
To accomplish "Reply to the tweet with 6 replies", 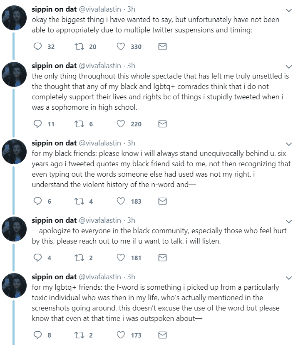I will [38, 201].
